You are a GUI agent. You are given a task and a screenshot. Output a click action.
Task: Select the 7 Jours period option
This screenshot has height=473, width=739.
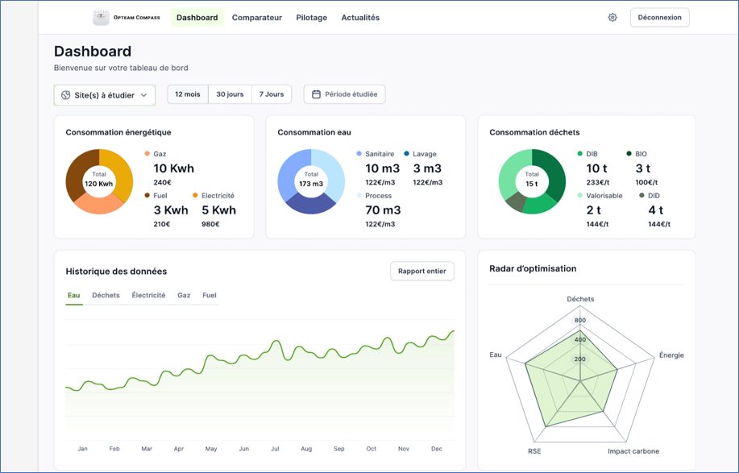[x=272, y=94]
